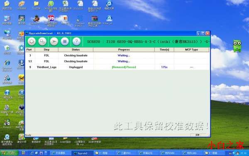Click the 175s time cell
The image size is (249, 156).
[x=164, y=67]
